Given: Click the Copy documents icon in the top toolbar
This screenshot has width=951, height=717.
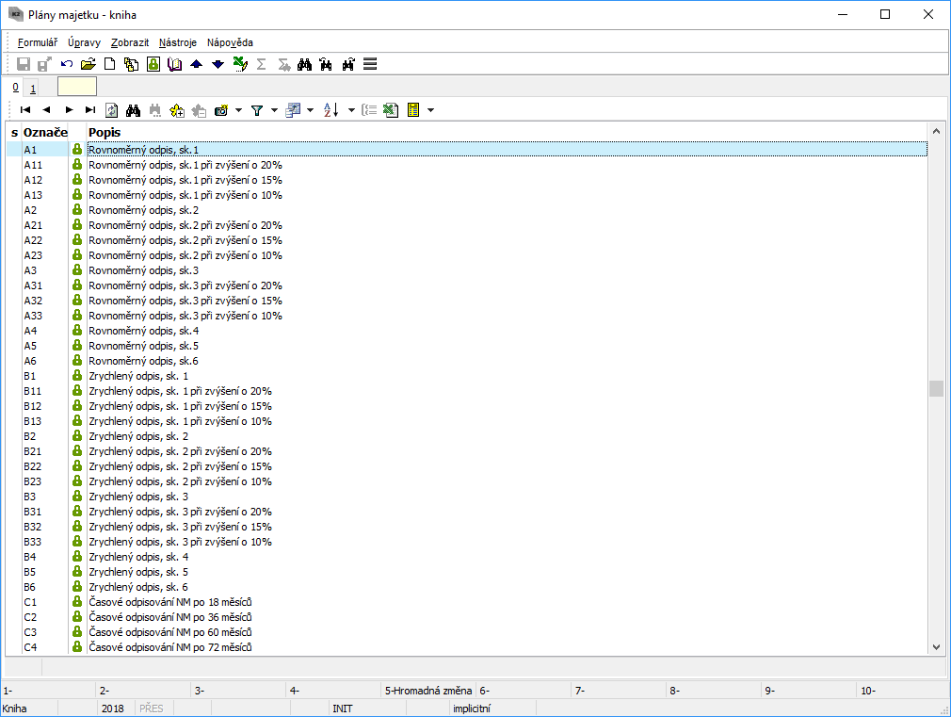Looking at the screenshot, I should 131,64.
